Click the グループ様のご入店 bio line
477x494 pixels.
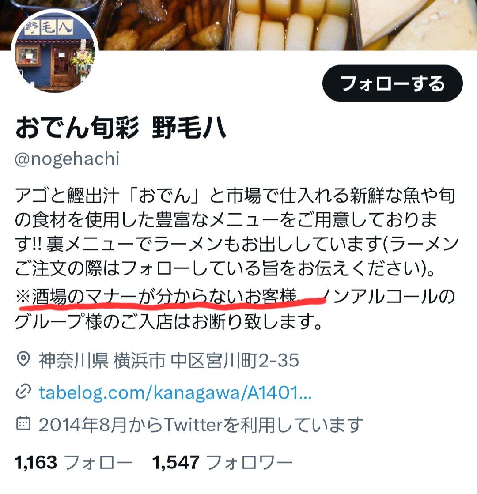click(x=168, y=321)
